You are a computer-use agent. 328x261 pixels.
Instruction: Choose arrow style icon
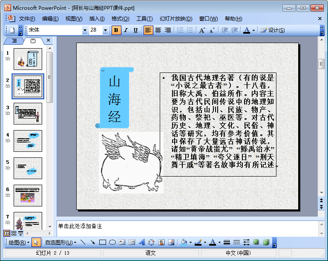pos(246,242)
